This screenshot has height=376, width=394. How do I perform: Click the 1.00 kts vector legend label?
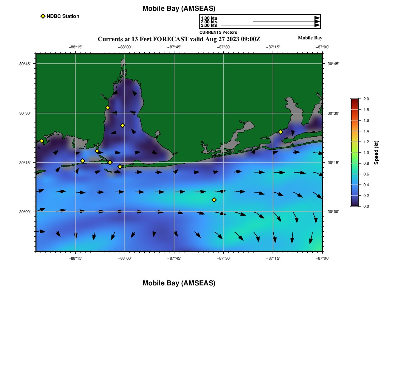point(209,18)
